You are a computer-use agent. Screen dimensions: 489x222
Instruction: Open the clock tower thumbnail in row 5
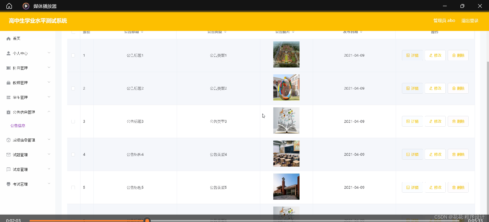286,186
